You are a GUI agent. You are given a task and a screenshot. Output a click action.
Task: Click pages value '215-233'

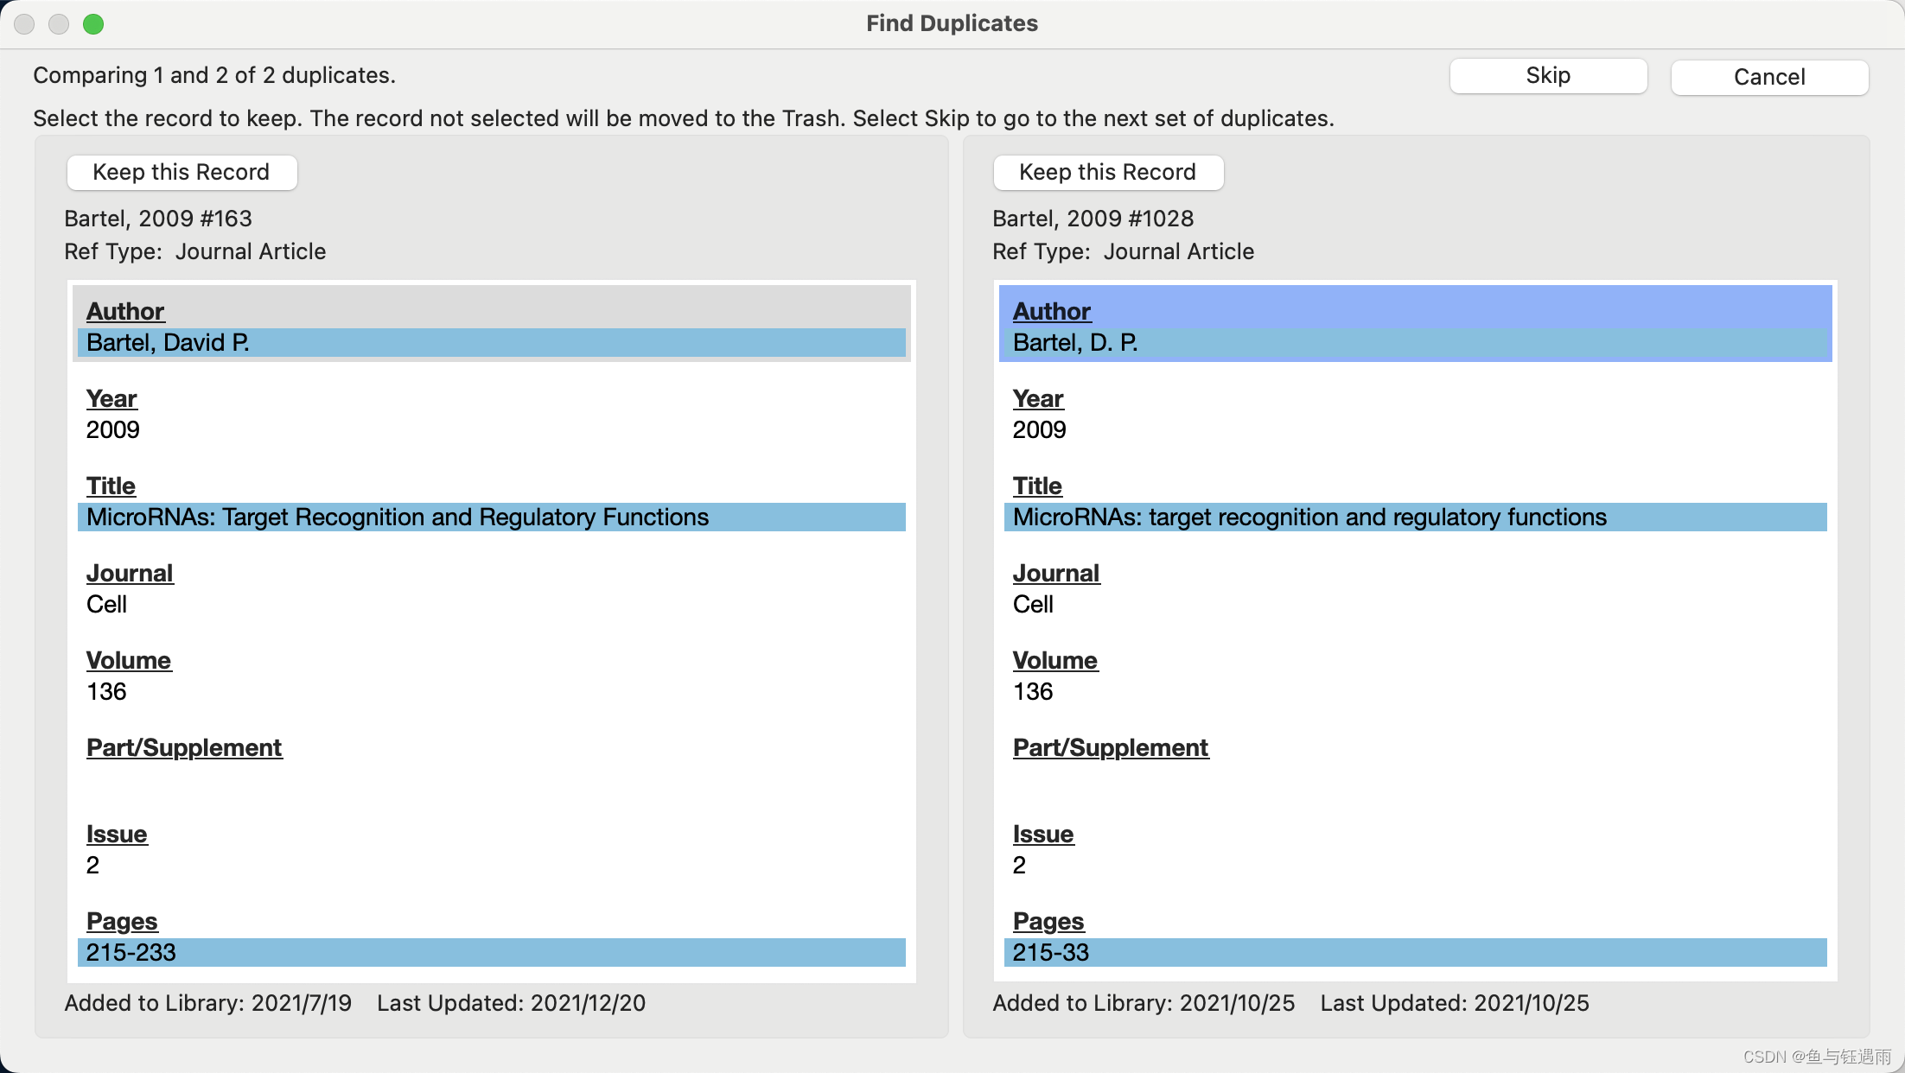coord(492,952)
